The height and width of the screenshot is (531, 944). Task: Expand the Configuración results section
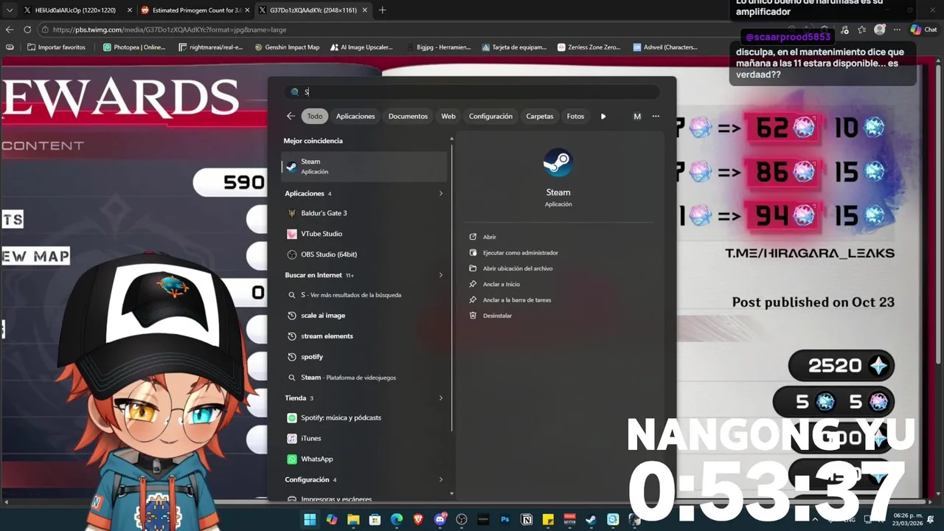coord(441,479)
